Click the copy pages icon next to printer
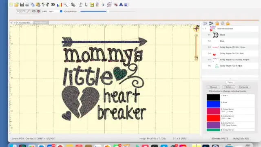 33,4
